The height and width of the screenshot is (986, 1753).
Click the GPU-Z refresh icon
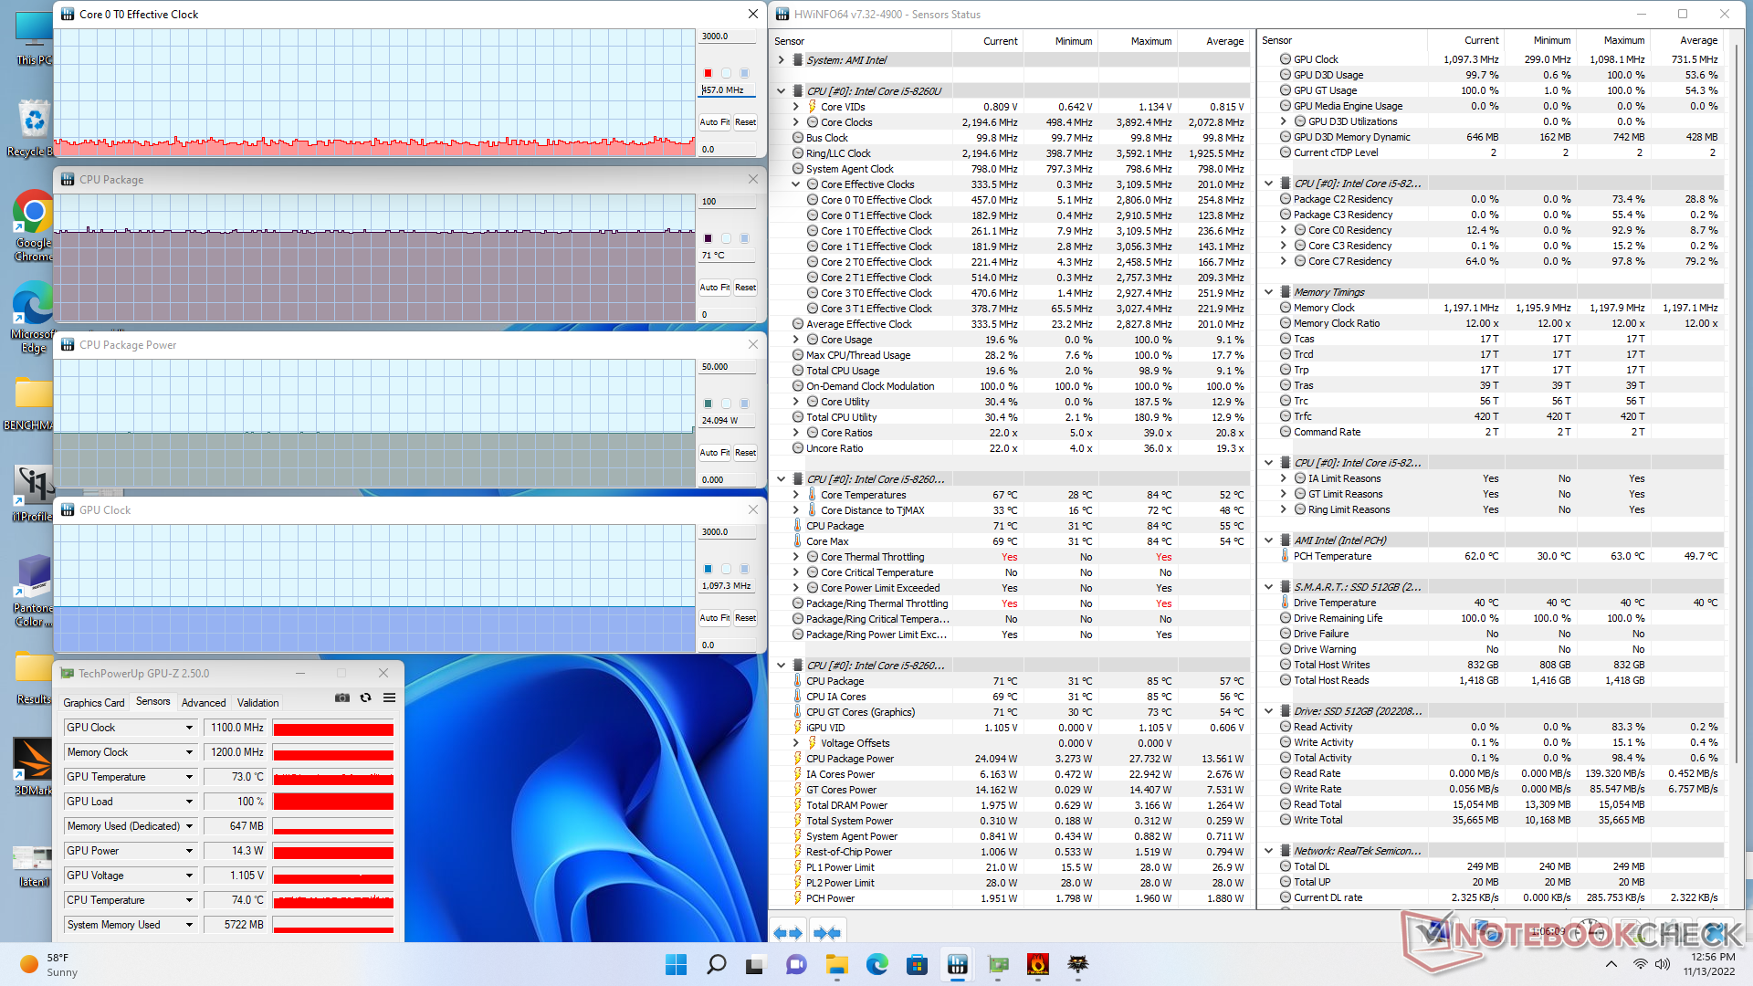tap(365, 698)
